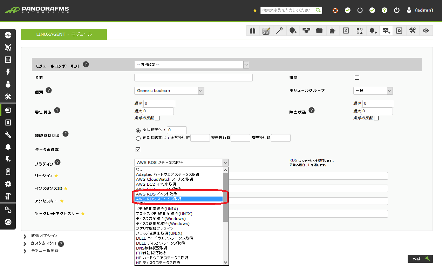This screenshot has height=272, width=442.
Task: Select なし in plugin list
Action: click(x=179, y=169)
